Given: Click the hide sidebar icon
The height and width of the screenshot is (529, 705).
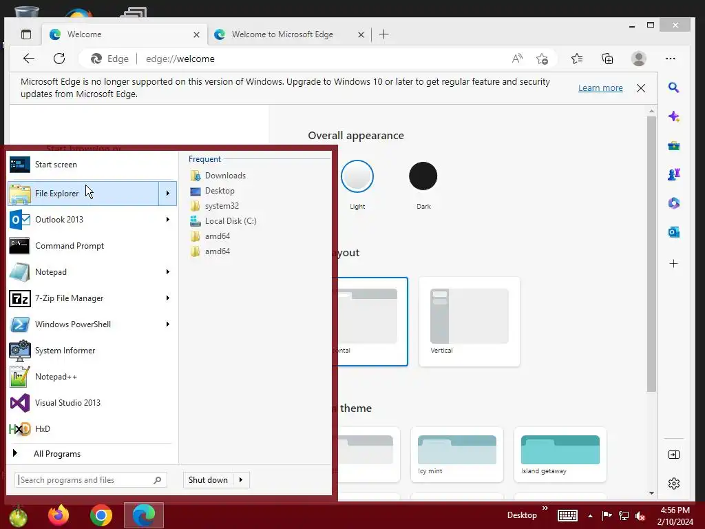Looking at the screenshot, I should (x=673, y=455).
